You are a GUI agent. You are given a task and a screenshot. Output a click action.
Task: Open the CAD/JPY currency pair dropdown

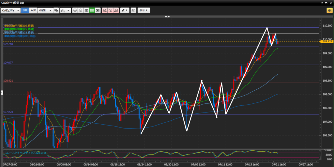10,10
